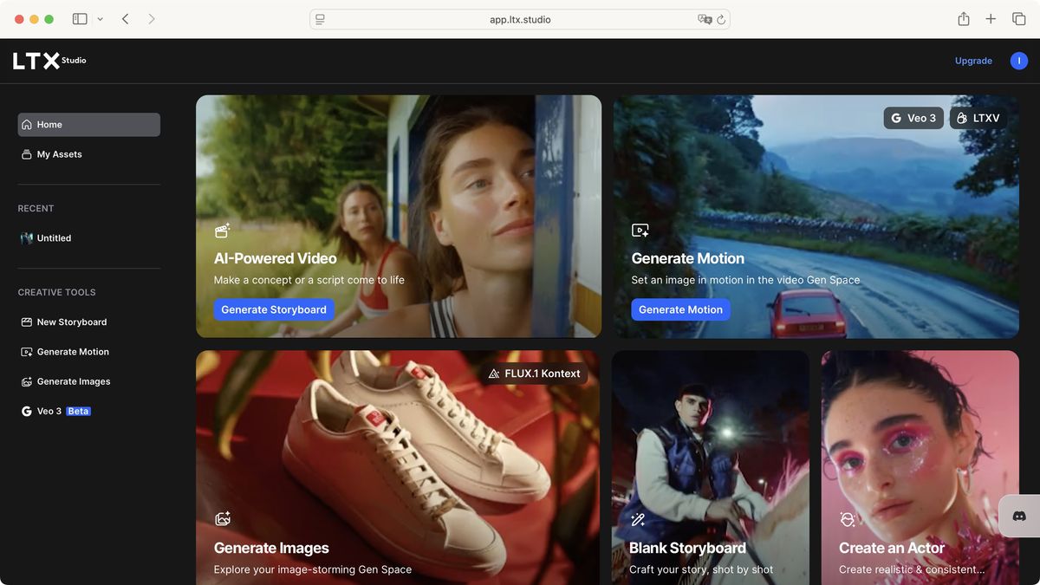Click the New Storyboard clapper icon in sidebar
The width and height of the screenshot is (1040, 585).
coord(27,322)
